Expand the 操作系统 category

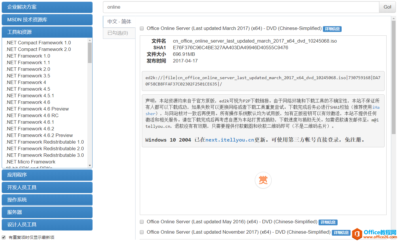tap(47, 200)
